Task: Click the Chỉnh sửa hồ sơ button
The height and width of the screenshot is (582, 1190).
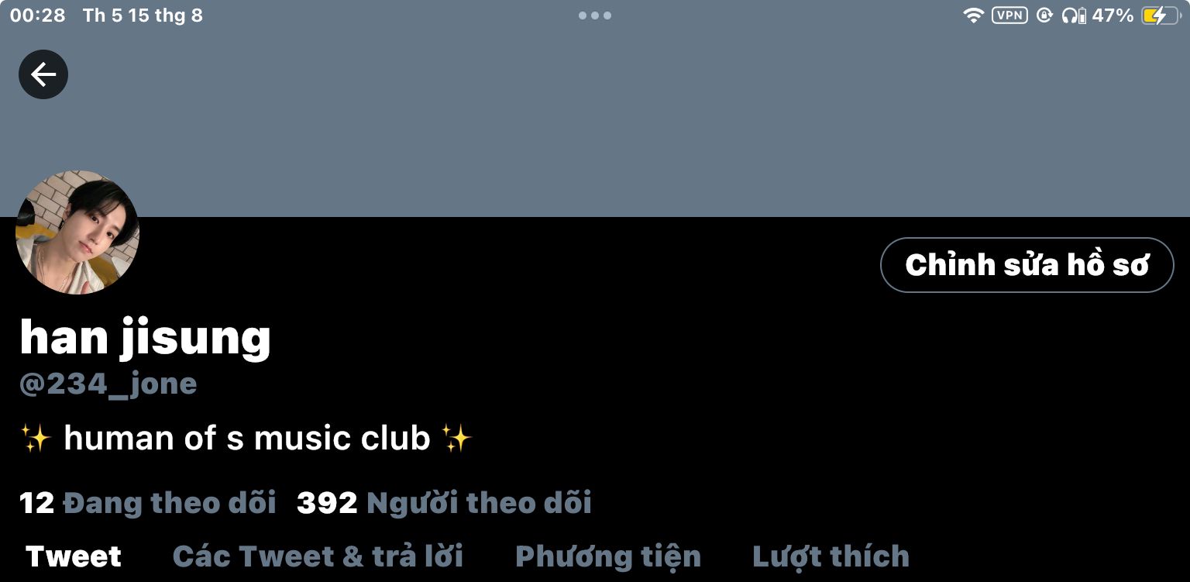Action: tap(1027, 265)
